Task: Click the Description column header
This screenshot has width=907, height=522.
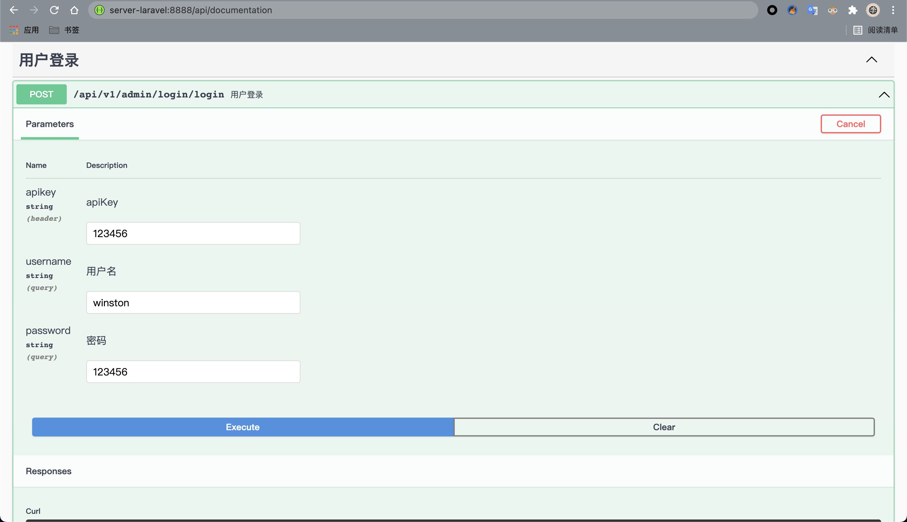Action: pyautogui.click(x=107, y=165)
